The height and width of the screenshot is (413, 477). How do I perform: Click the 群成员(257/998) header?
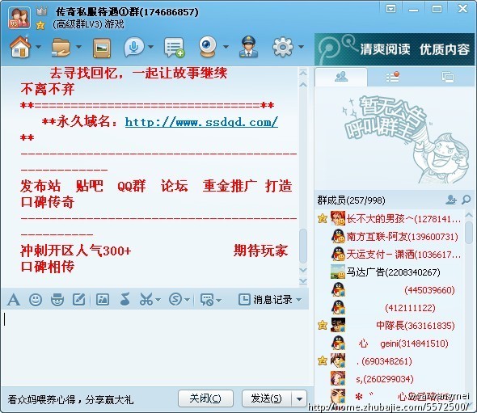coord(352,200)
